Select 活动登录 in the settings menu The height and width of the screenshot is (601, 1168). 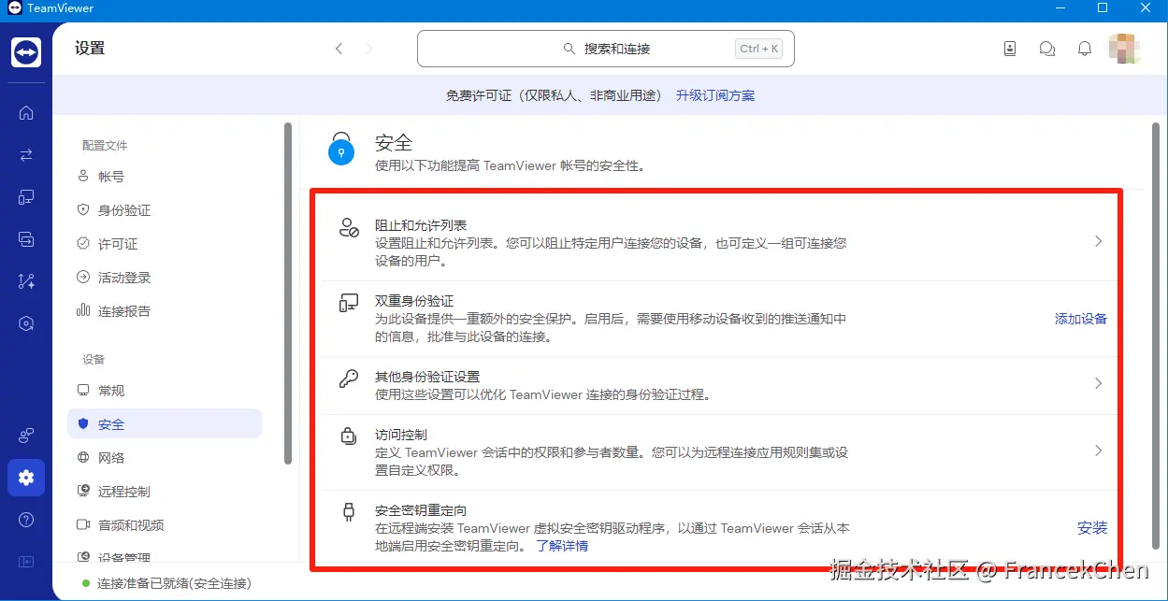165,278
